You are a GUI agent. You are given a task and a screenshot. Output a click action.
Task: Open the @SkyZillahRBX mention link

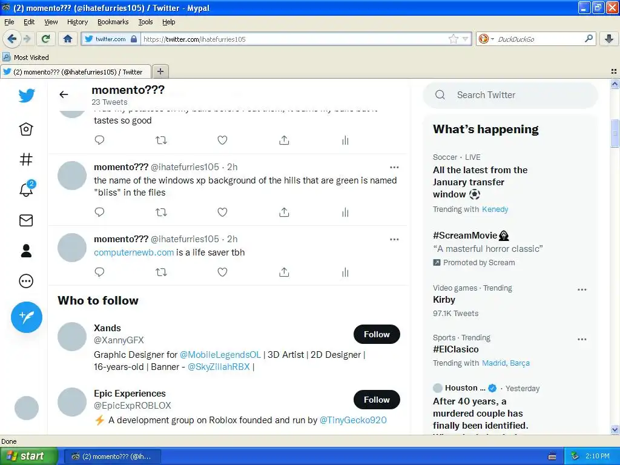219,366
